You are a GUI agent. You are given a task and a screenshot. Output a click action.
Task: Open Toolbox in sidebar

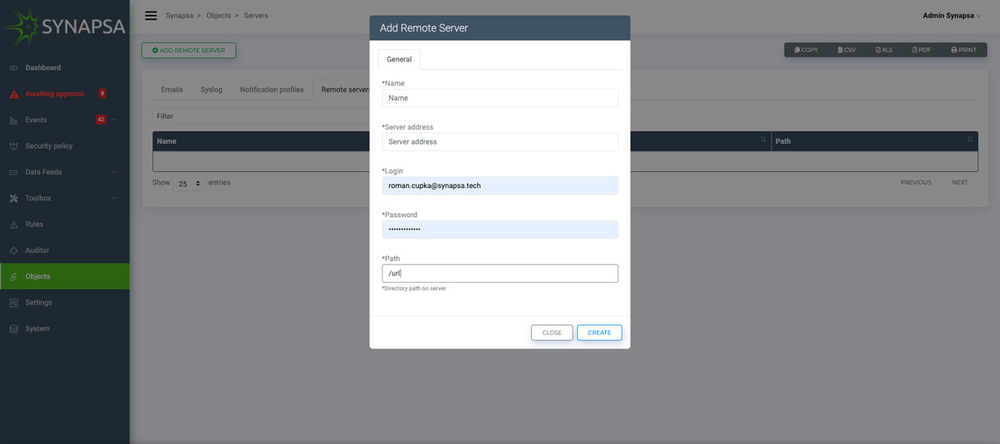tap(38, 198)
